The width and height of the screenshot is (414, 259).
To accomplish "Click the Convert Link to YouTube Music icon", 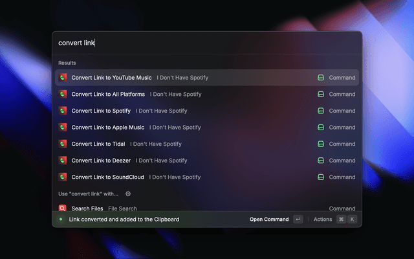I will pyautogui.click(x=63, y=78).
